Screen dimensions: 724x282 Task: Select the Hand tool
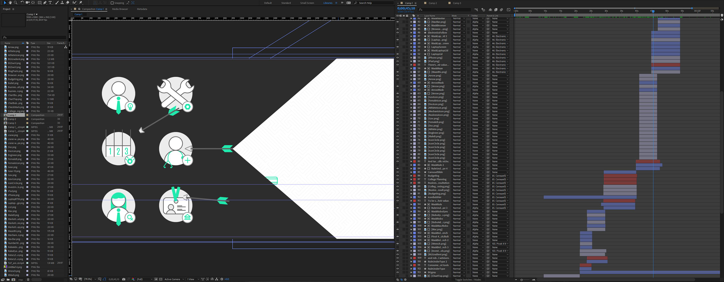point(10,3)
